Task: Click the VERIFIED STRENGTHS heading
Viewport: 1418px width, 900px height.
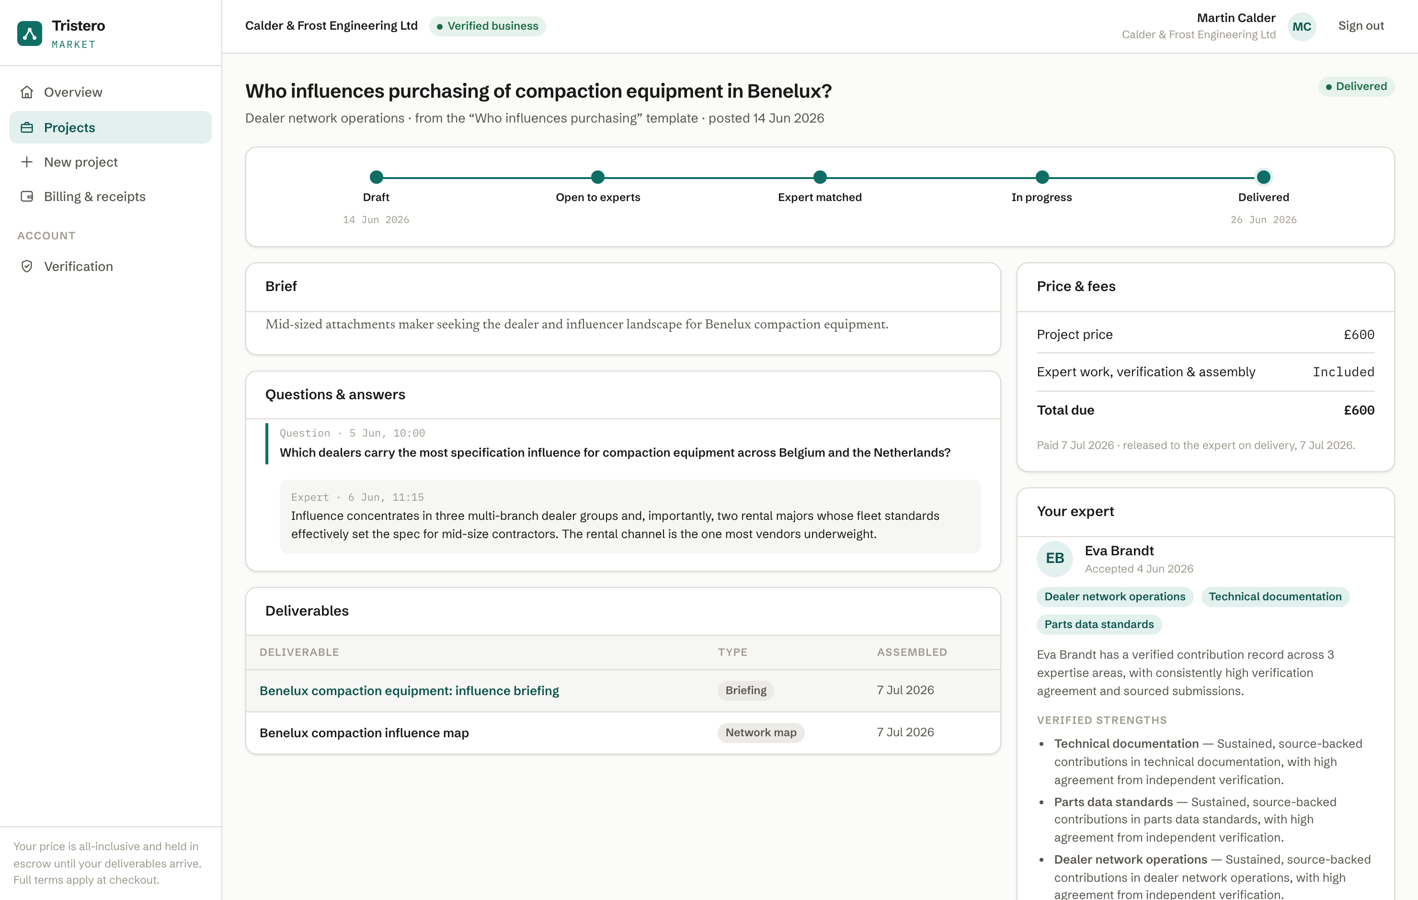Action: coord(1101,720)
